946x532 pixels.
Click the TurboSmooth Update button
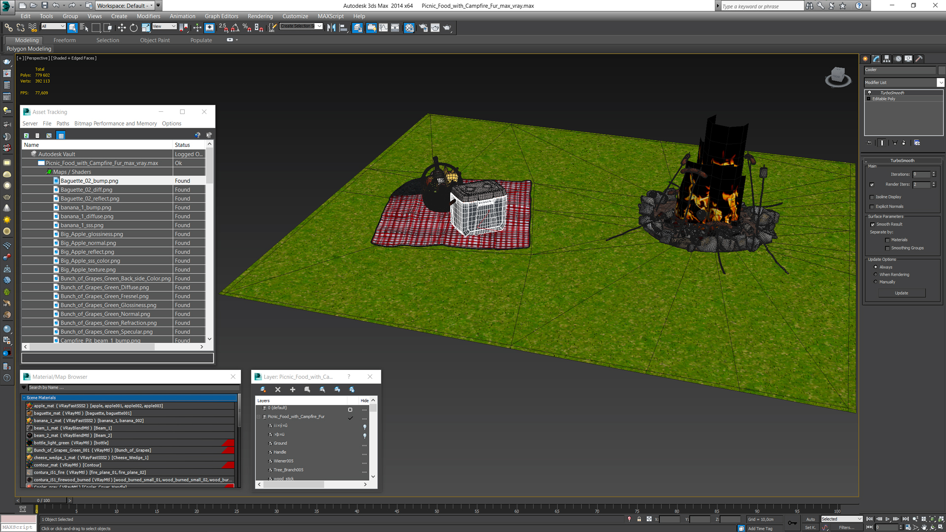(902, 293)
